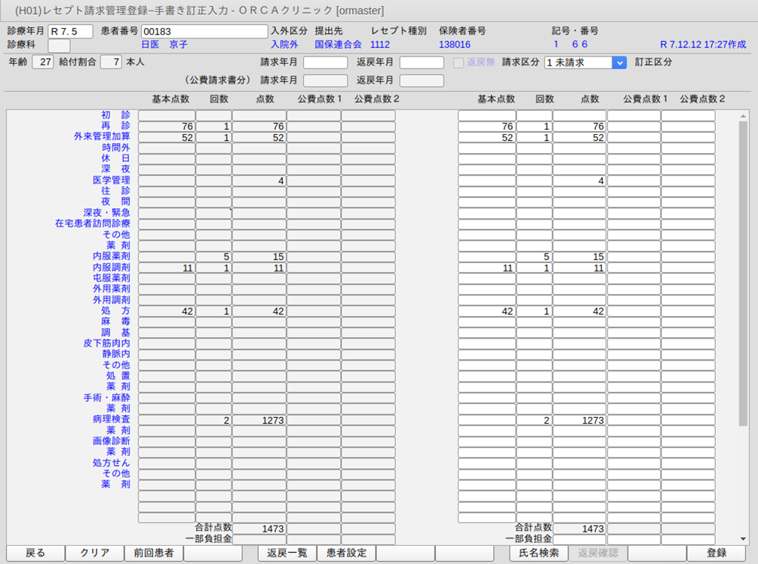Click the 診療科 input box
Screen dimensions: 758x564
tap(59, 46)
